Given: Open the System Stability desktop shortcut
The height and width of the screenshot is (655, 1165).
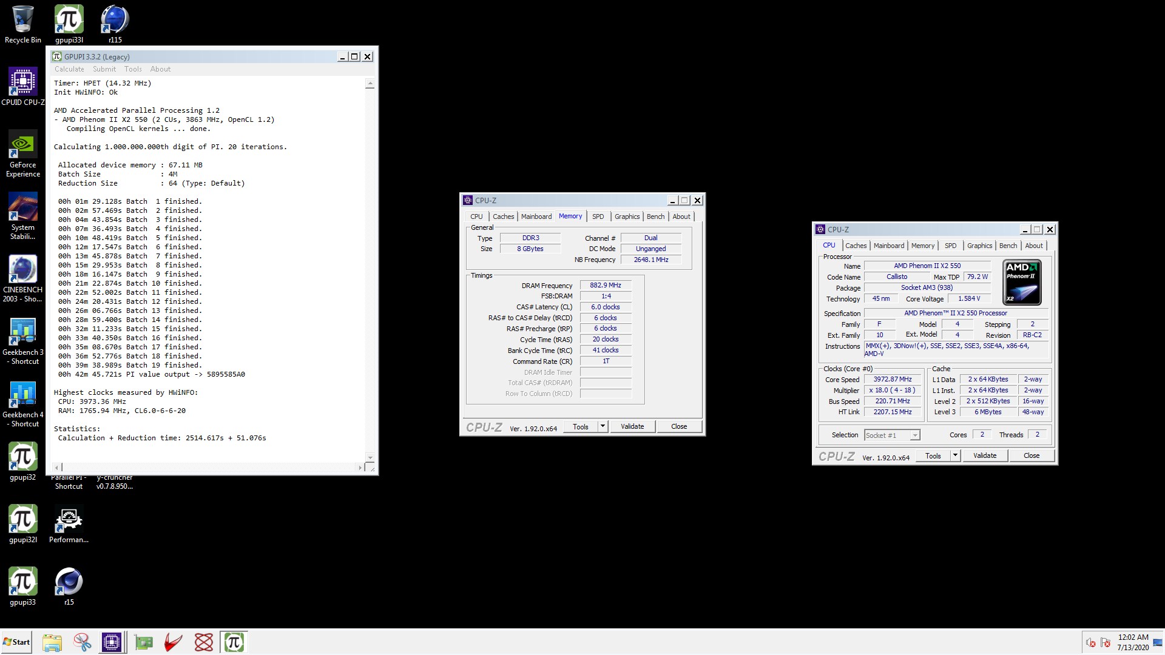Looking at the screenshot, I should (x=23, y=216).
